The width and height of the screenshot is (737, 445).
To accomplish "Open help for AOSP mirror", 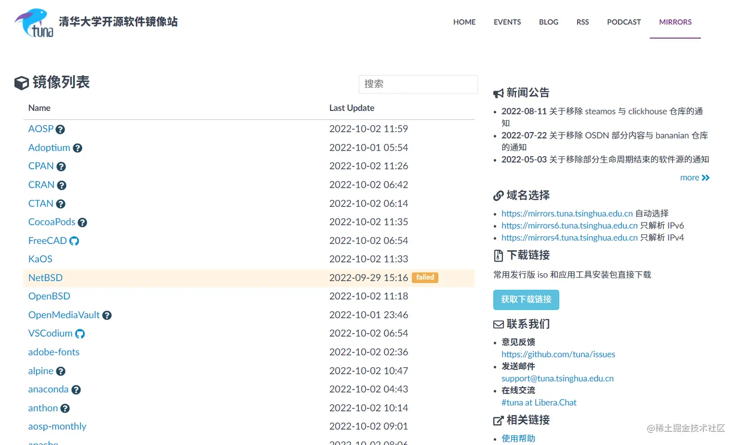I will point(60,129).
